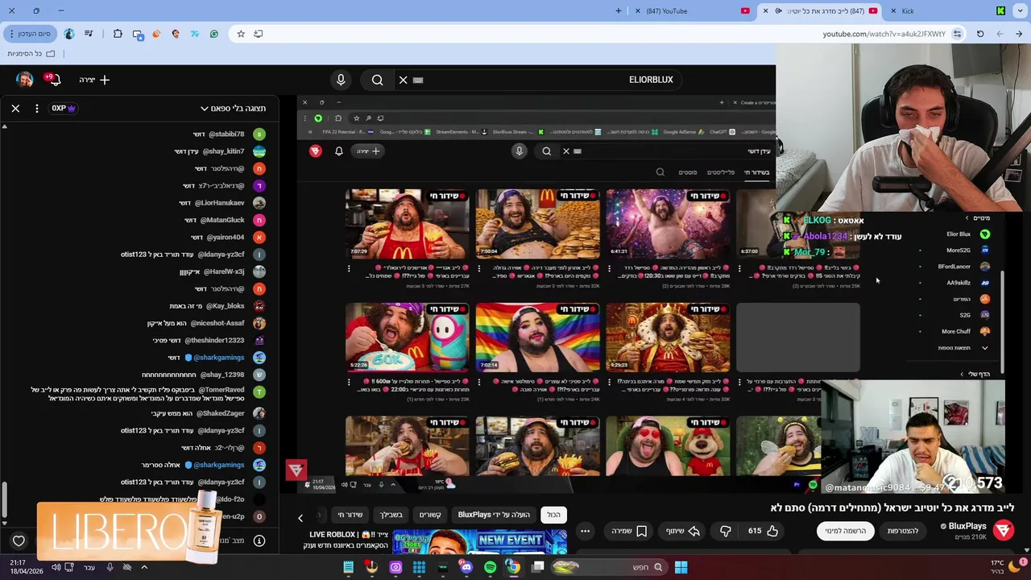Dislike the video with the thumbs down

tap(725, 531)
